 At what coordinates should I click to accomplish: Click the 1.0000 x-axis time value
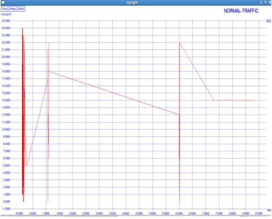coord(46,214)
